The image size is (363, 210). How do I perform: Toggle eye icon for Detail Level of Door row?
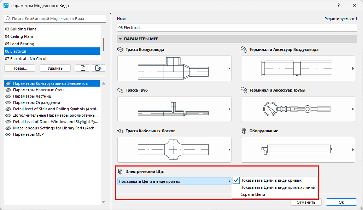pos(8,122)
